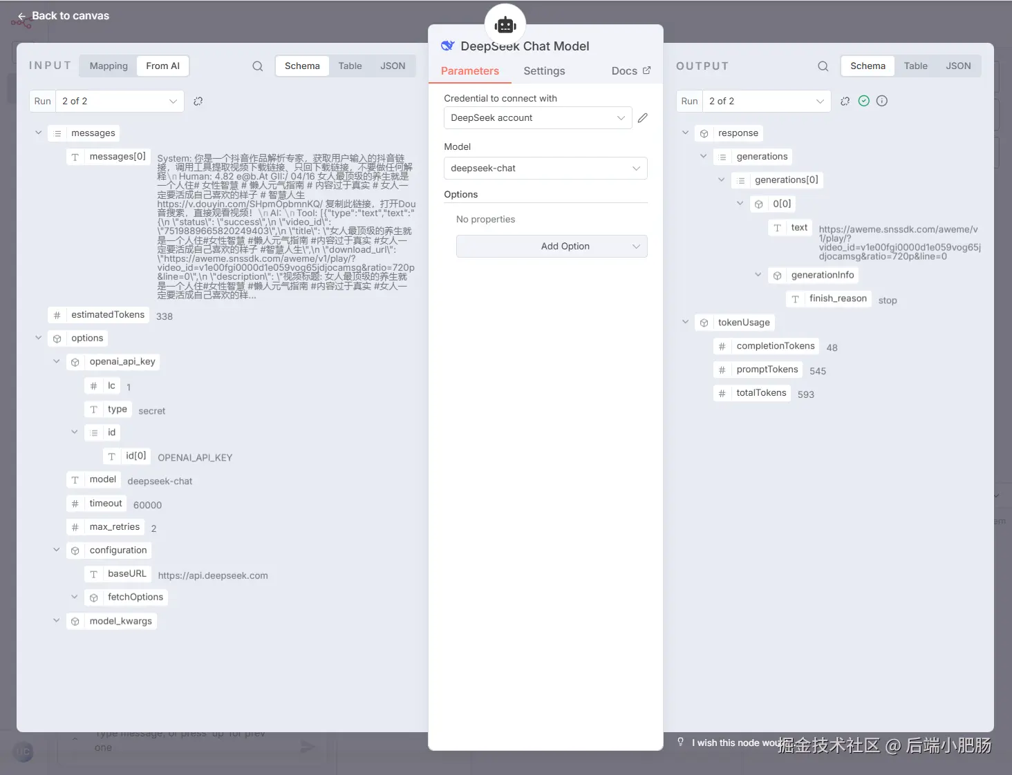
Task: Click the estimatedTokens number icon
Action: [57, 315]
